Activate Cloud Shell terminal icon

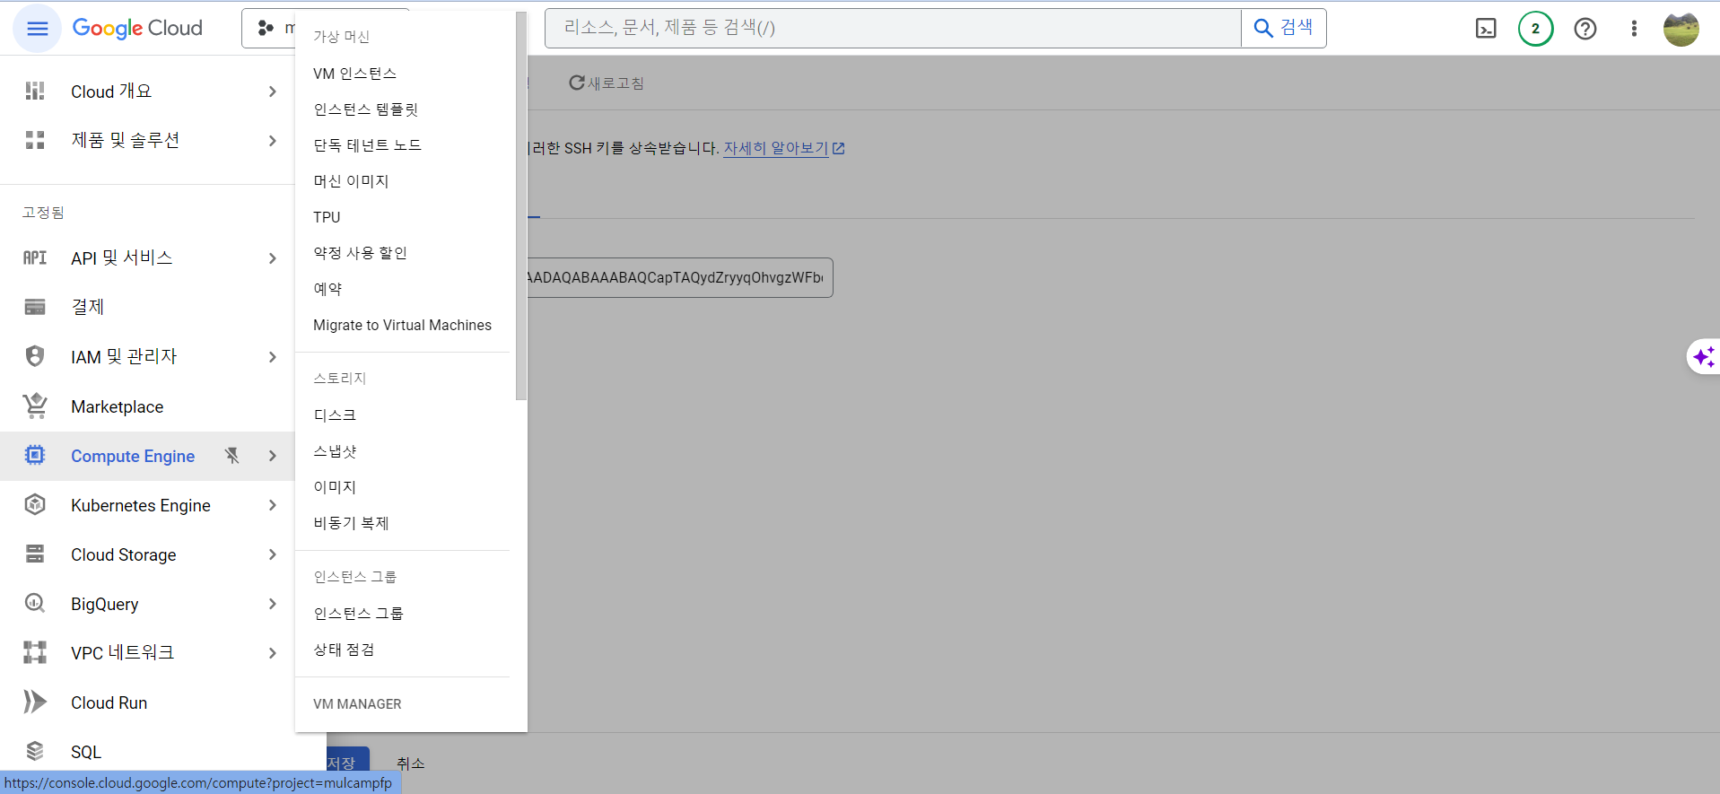tap(1486, 29)
